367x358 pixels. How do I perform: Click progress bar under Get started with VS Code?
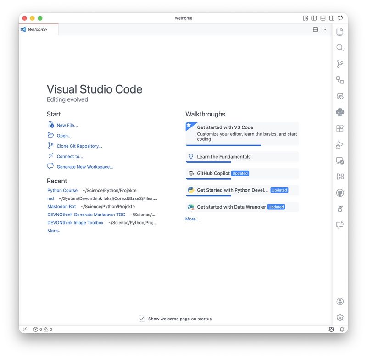[x=223, y=145]
